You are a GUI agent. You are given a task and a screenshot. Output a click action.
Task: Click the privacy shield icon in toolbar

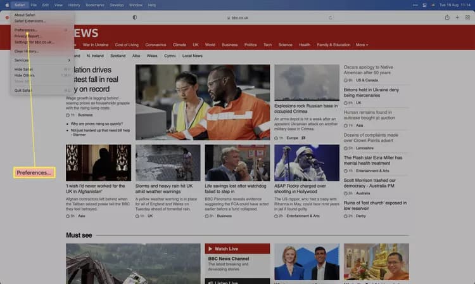tap(135, 18)
